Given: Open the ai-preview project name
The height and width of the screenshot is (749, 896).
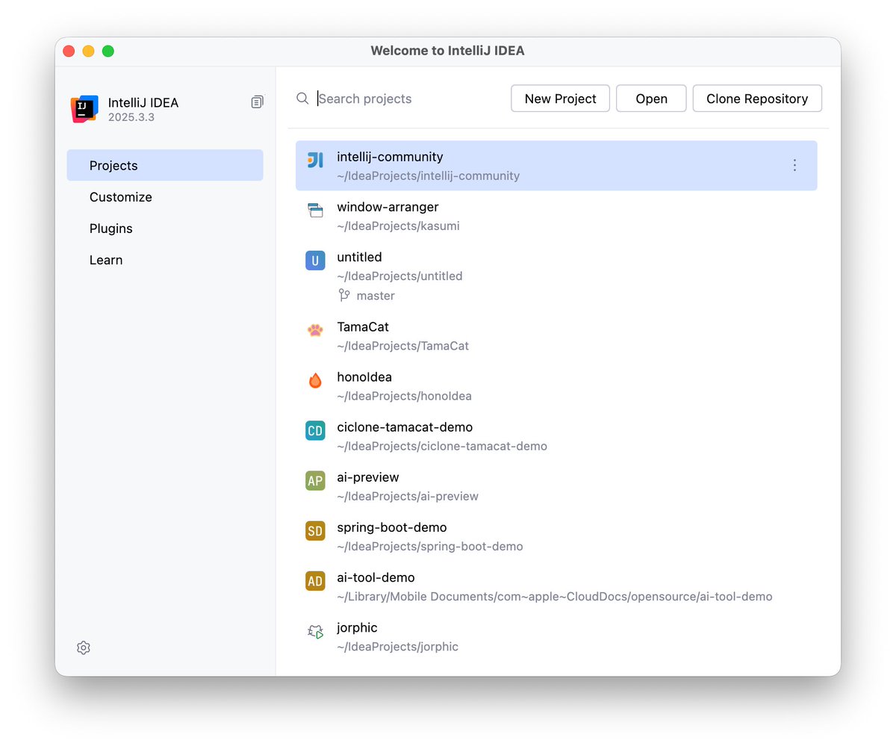Looking at the screenshot, I should point(368,477).
